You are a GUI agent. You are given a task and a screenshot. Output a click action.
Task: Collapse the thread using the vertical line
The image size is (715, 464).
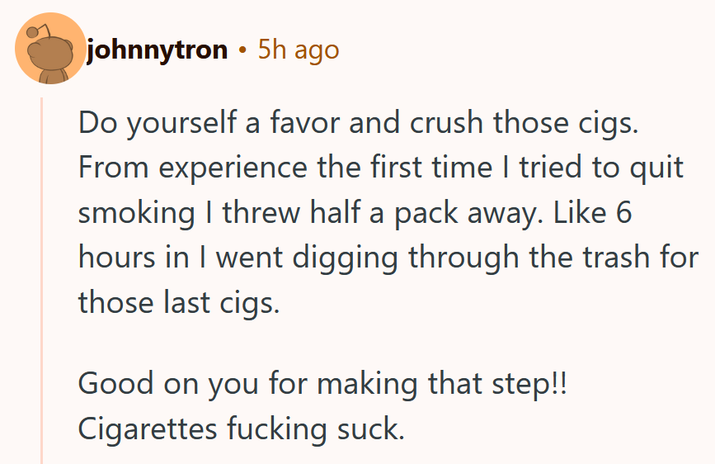41,281
